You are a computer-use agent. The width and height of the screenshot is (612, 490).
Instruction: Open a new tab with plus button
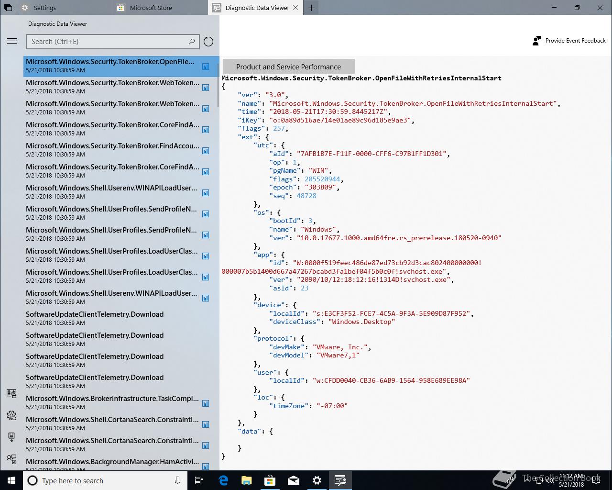[x=311, y=8]
